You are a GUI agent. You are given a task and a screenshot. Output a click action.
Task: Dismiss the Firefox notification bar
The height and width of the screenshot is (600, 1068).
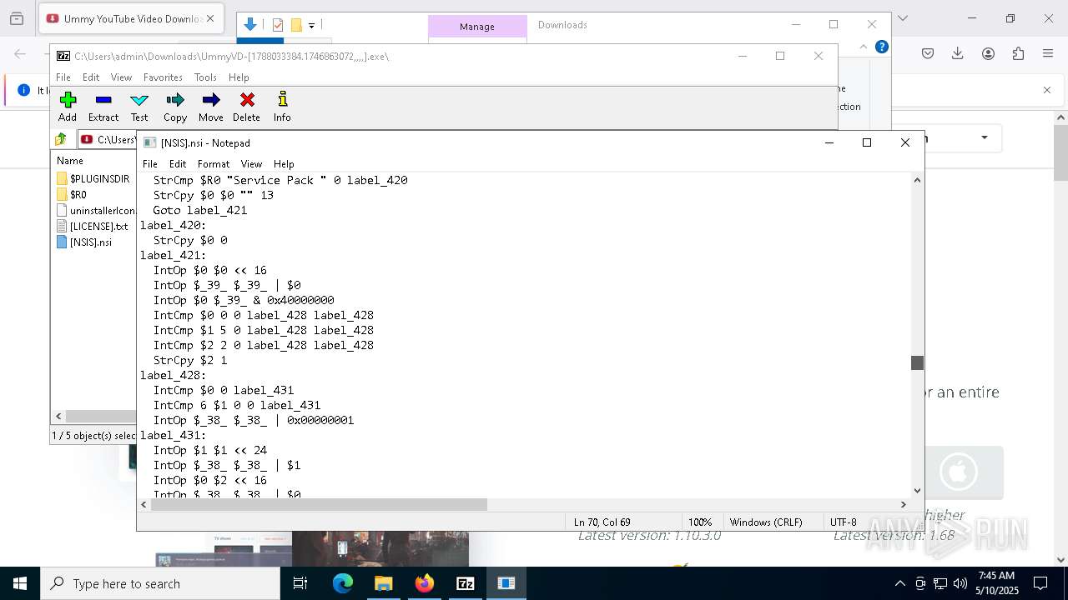click(1047, 90)
